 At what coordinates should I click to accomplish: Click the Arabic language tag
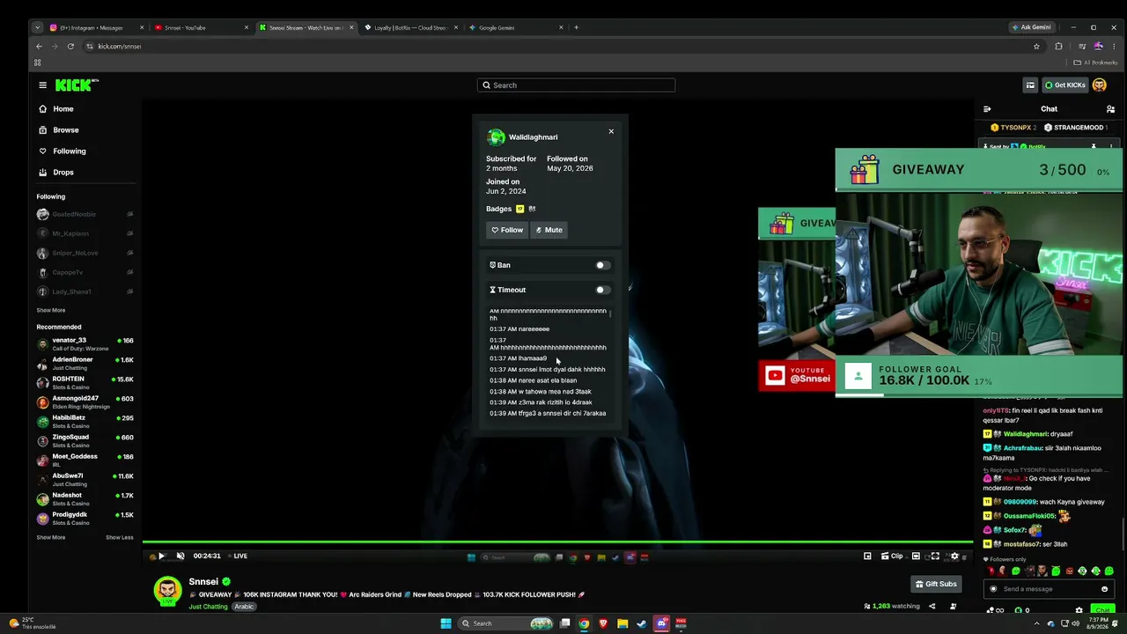point(244,607)
